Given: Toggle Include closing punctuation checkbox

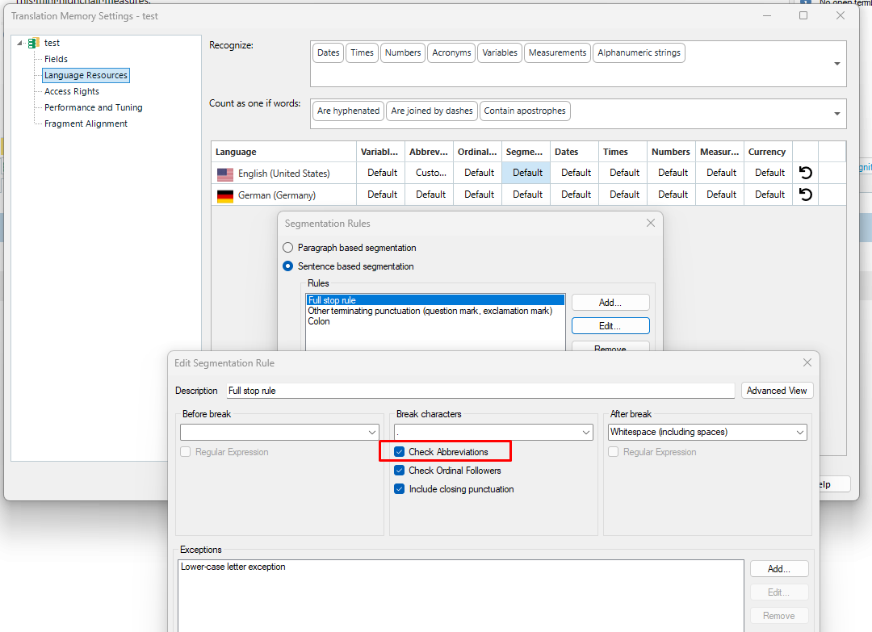Looking at the screenshot, I should (400, 489).
